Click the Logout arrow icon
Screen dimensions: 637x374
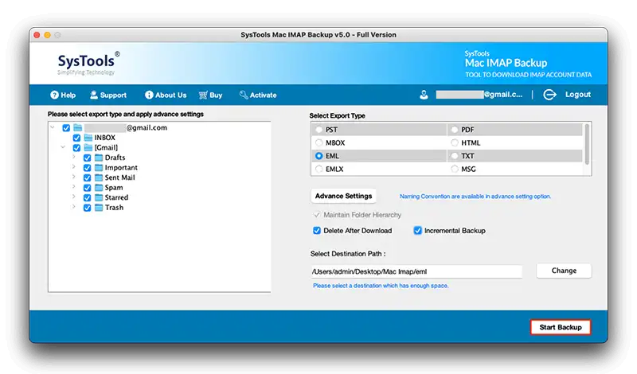tap(549, 95)
